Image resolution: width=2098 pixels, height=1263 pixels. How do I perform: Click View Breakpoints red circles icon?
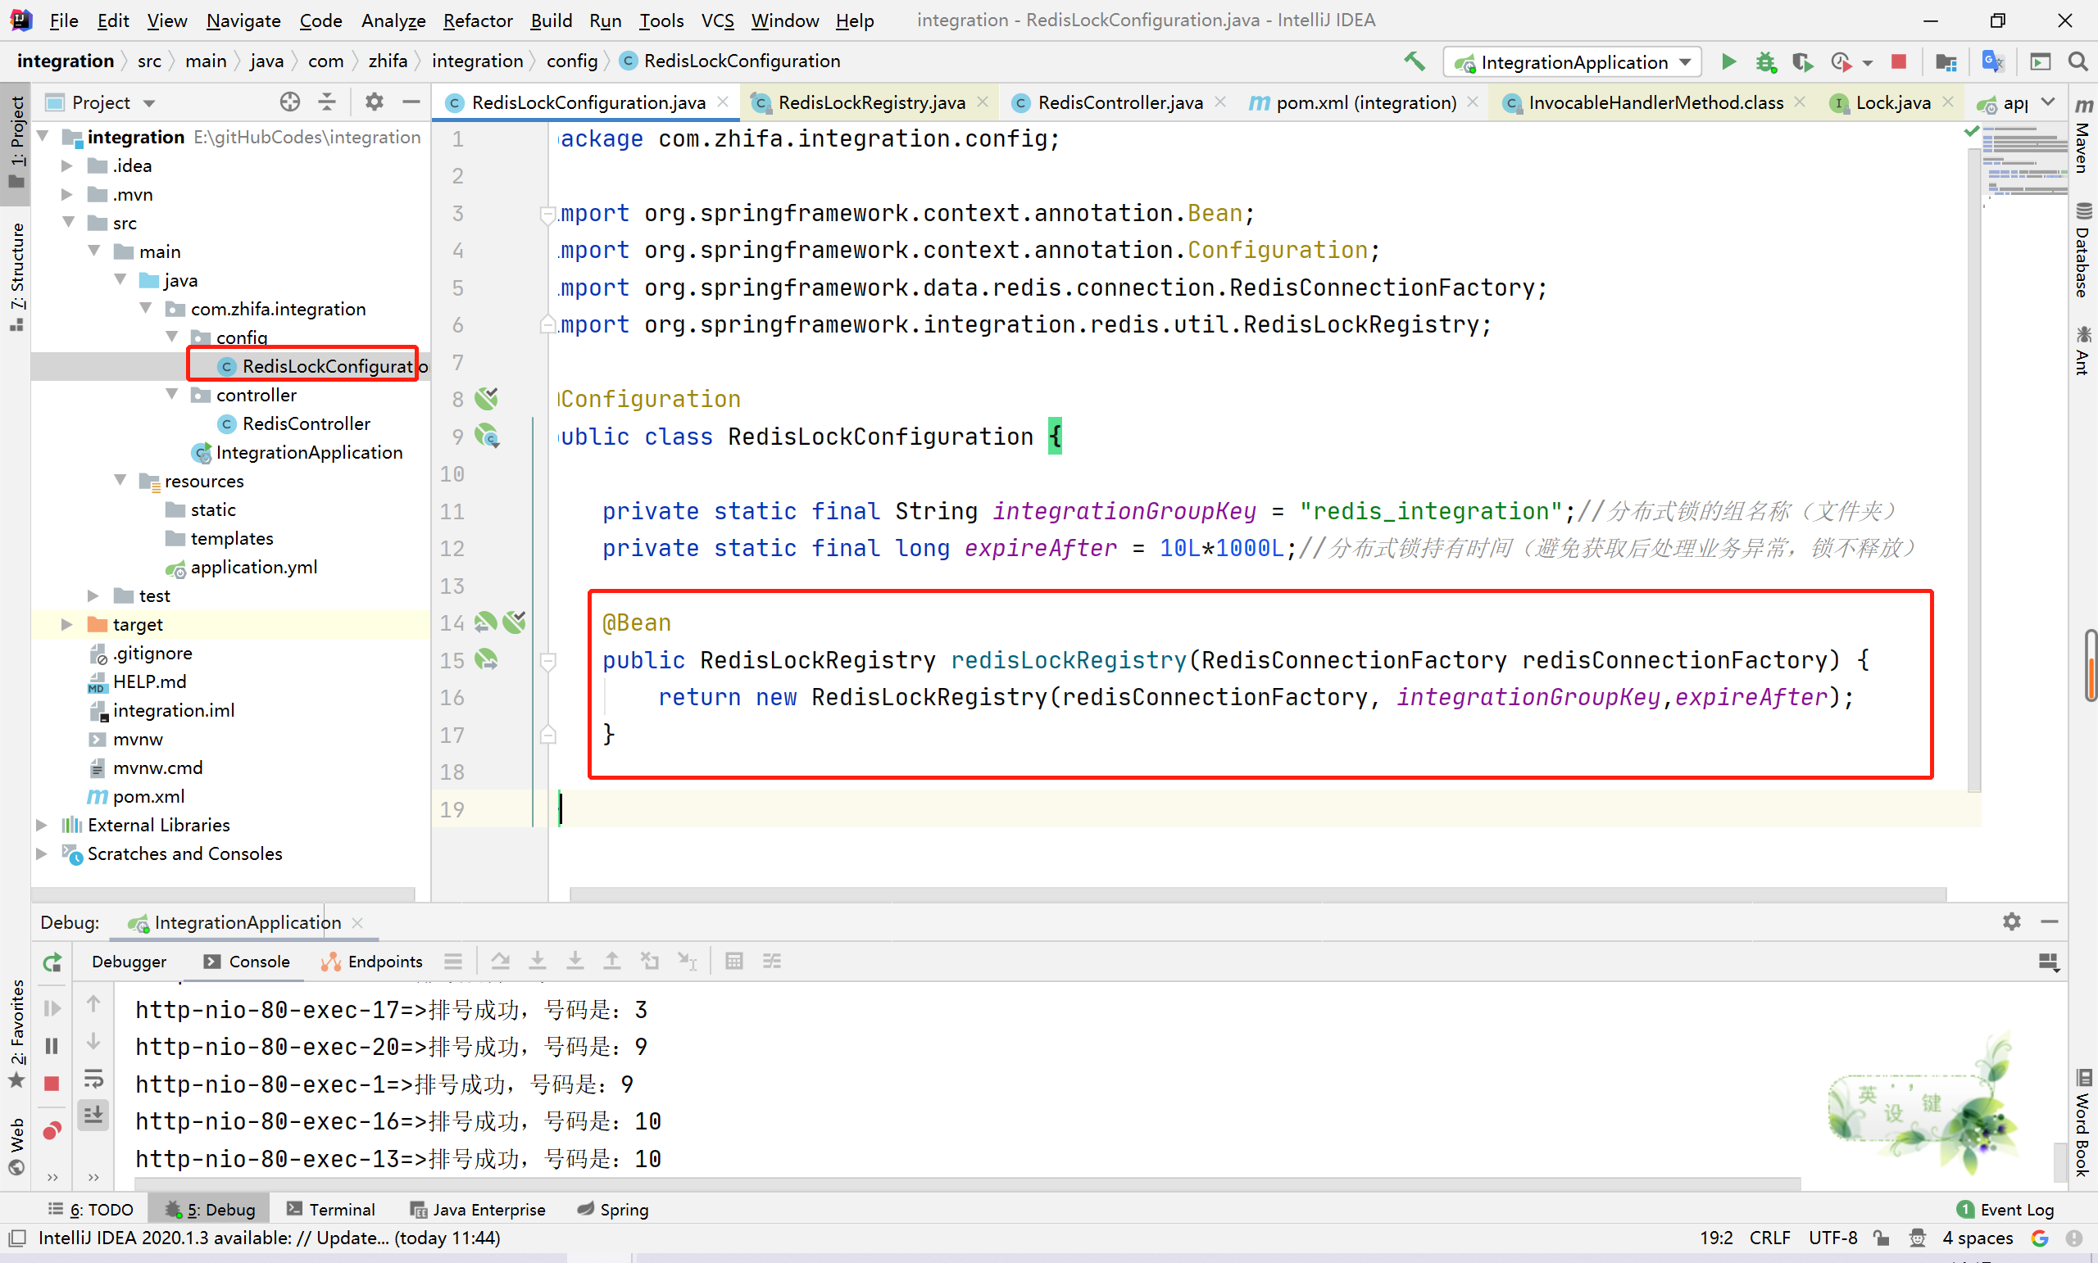click(52, 1130)
